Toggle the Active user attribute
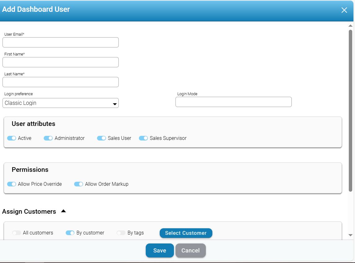 (12, 138)
